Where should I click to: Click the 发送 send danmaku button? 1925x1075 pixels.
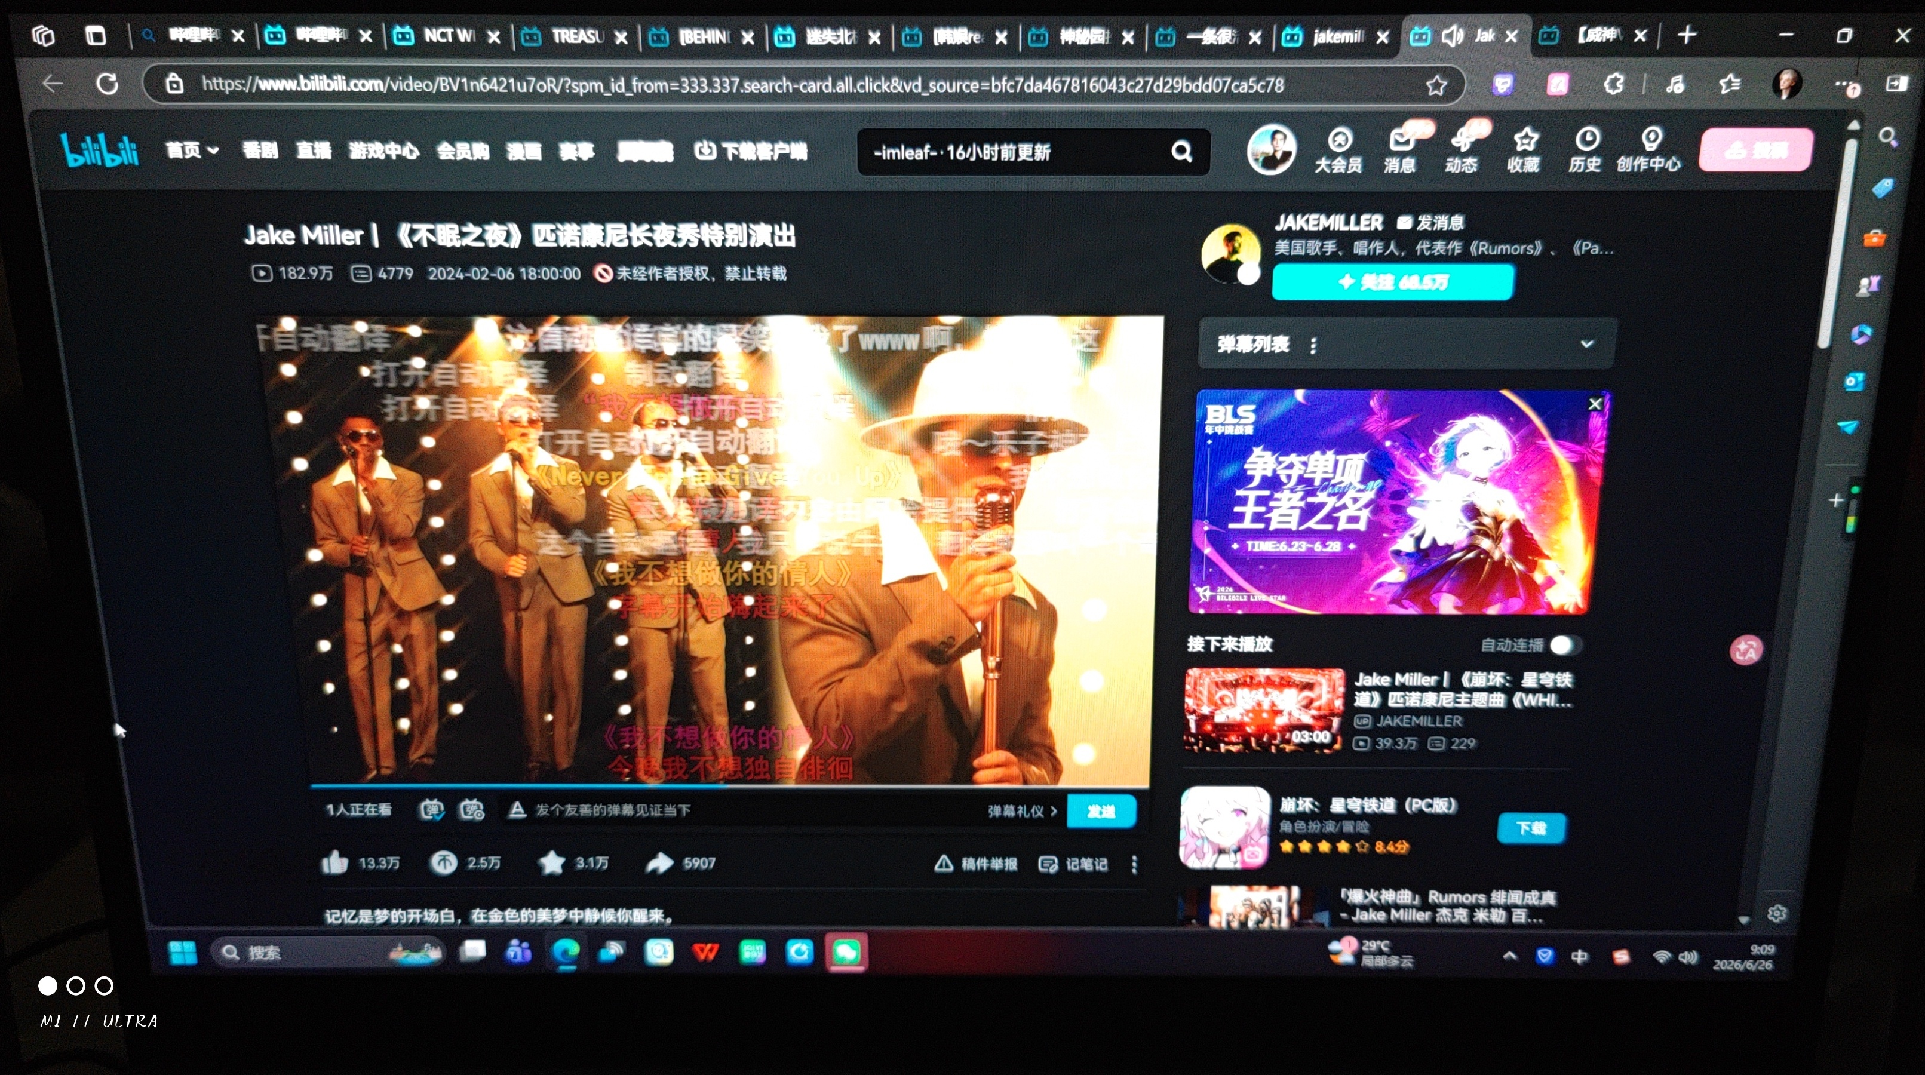tap(1101, 811)
